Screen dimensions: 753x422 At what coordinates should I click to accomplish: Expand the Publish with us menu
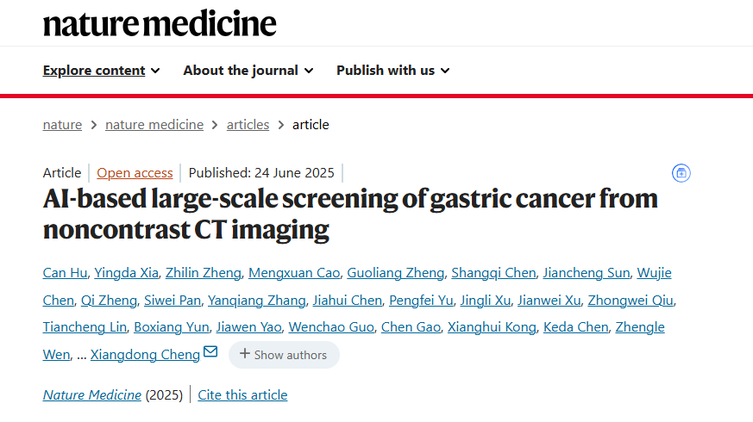[392, 71]
